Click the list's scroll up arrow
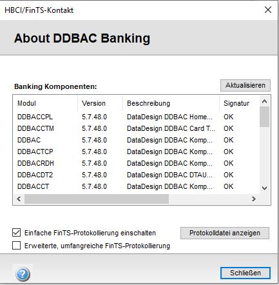The height and width of the screenshot is (285, 279). coord(264,101)
